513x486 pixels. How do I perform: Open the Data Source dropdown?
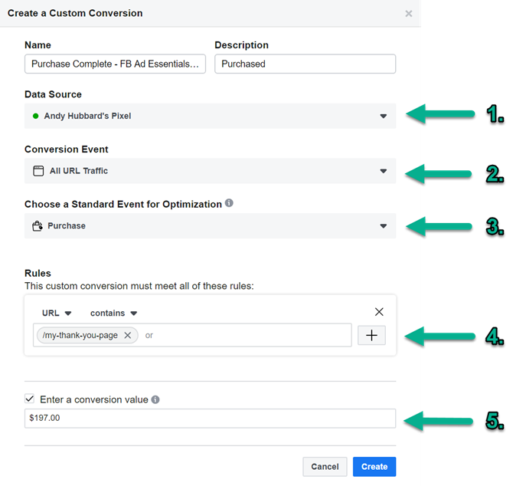coord(210,117)
